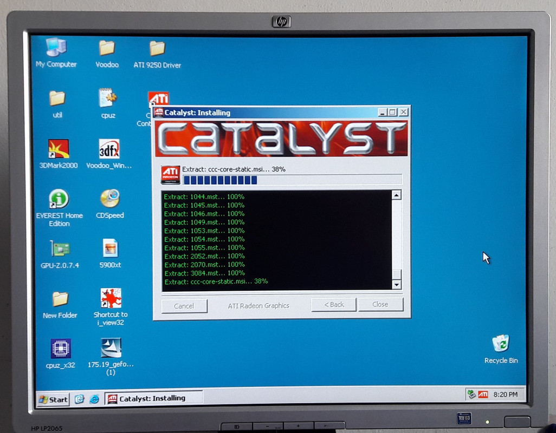Click the Catalyst banner image

[x=281, y=139]
